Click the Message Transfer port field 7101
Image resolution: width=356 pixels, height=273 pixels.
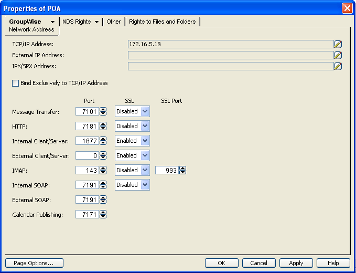tap(88, 111)
